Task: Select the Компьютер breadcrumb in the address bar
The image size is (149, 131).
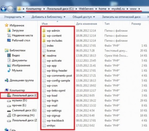Action: 34,9
